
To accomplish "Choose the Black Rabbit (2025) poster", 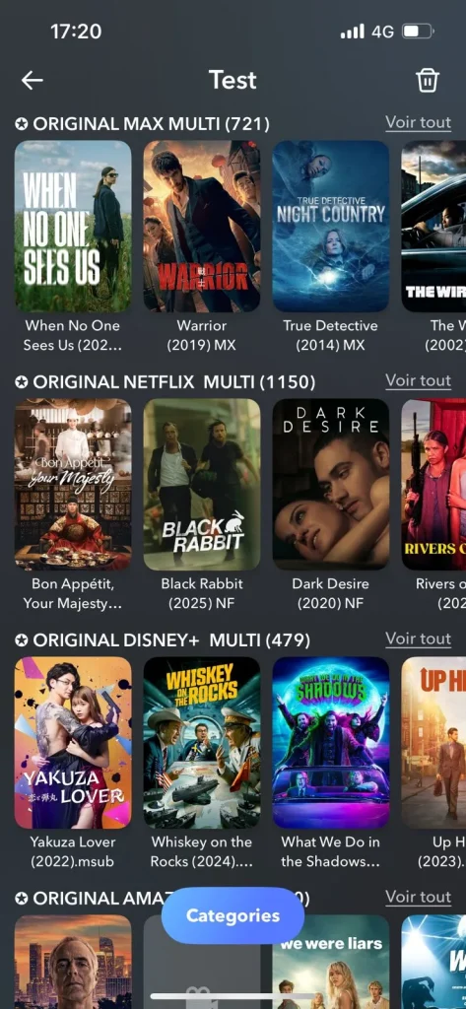I will pyautogui.click(x=202, y=485).
